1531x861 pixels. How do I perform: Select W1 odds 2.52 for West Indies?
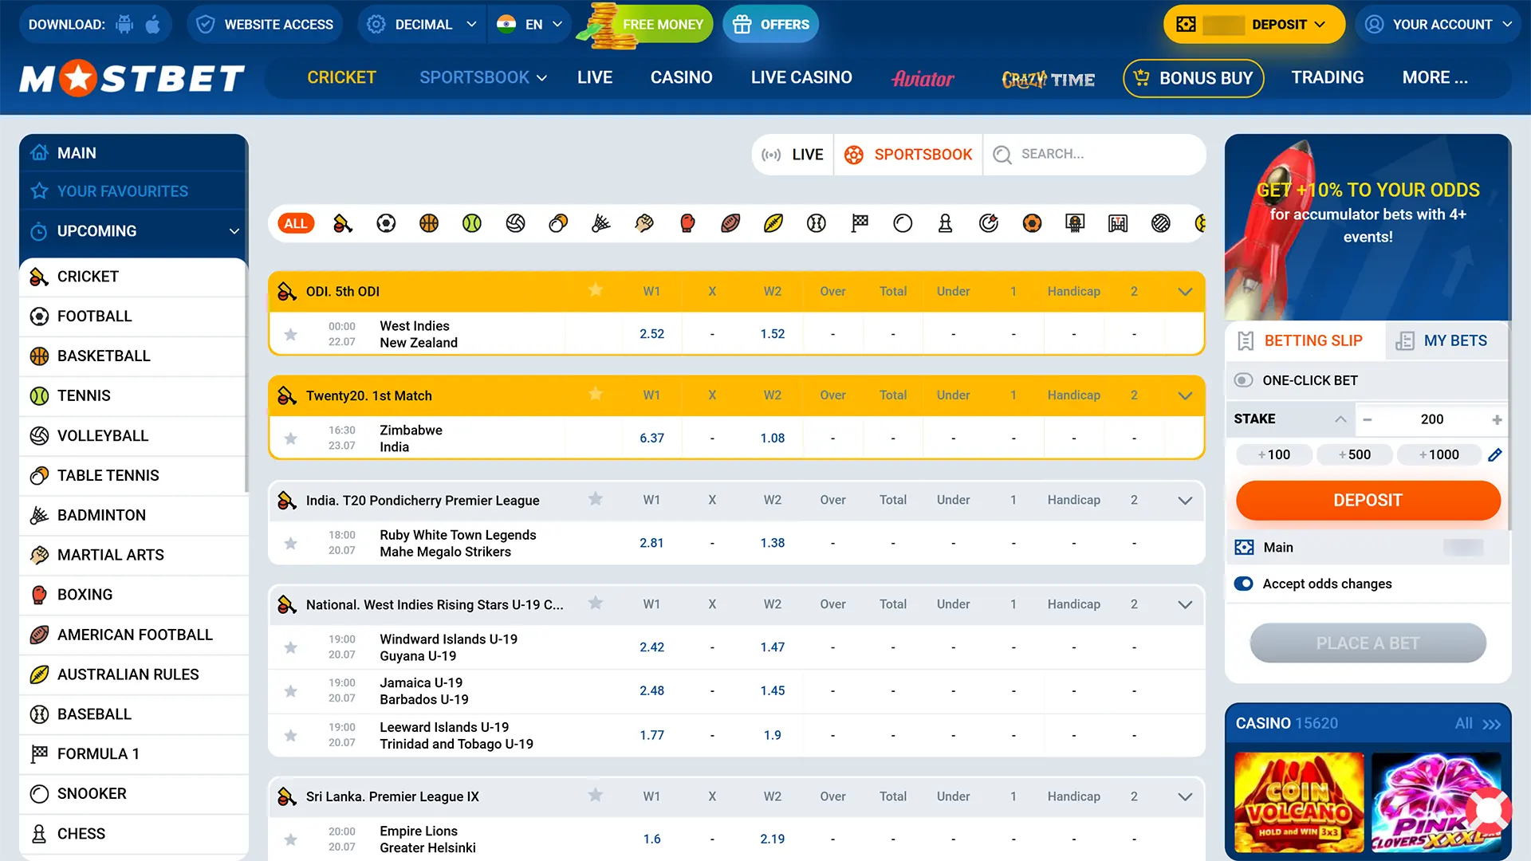651,334
